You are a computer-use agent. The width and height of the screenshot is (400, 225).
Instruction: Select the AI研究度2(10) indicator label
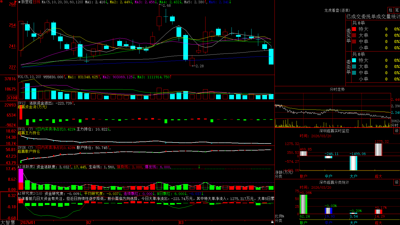(x=30, y=193)
